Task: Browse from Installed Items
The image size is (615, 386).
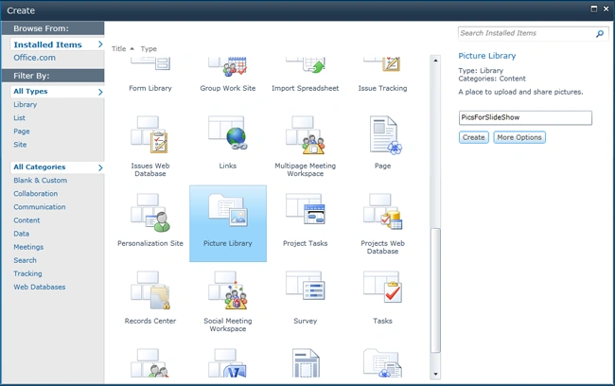Action: [x=58, y=44]
